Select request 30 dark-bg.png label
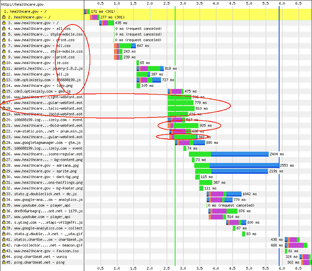 42,177
